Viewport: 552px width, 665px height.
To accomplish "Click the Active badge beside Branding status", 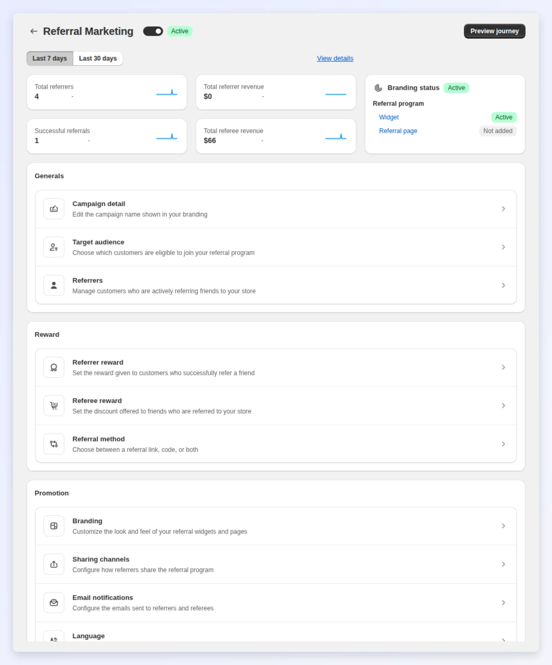I will [456, 88].
